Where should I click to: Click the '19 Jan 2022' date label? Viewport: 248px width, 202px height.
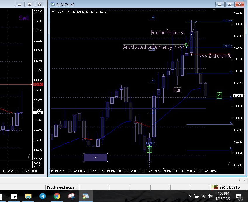[x=58, y=171]
